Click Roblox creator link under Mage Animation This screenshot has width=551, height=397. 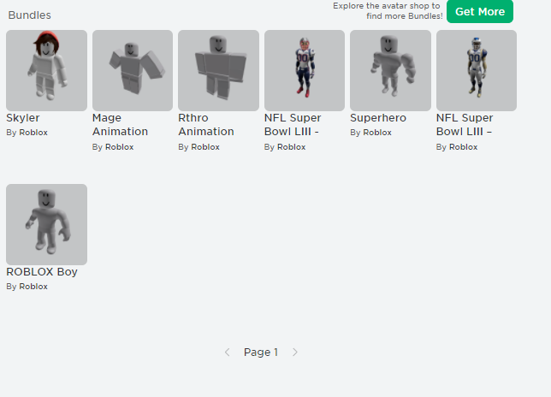tap(120, 147)
